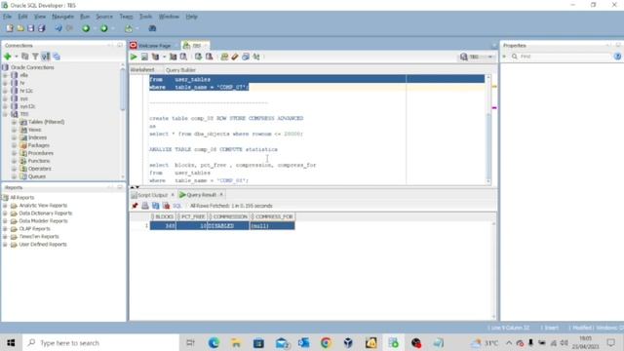Click the SQL History icon in worksheet toolbar
This screenshot has width=624, height=351.
tap(246, 57)
